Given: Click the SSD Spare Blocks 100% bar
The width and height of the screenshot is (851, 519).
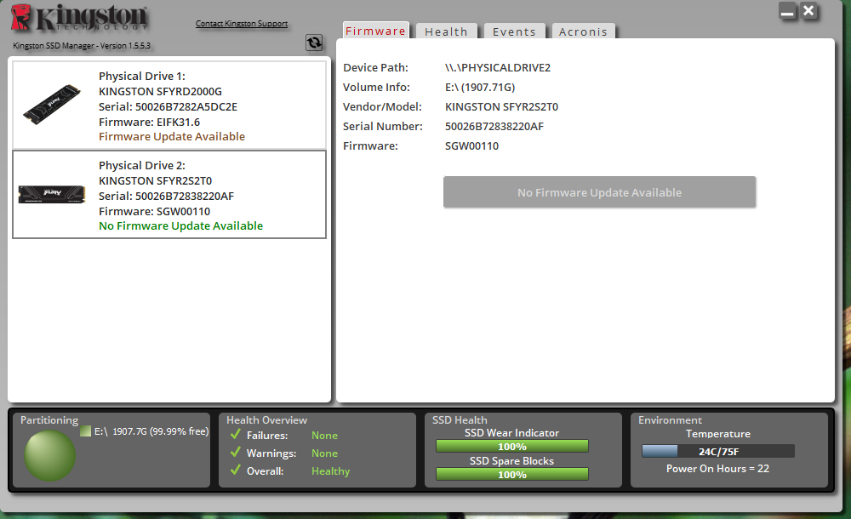Looking at the screenshot, I should click(511, 474).
